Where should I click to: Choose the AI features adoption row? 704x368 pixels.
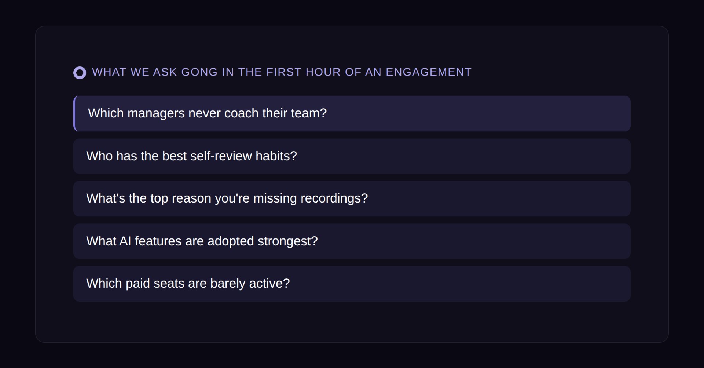pos(352,241)
